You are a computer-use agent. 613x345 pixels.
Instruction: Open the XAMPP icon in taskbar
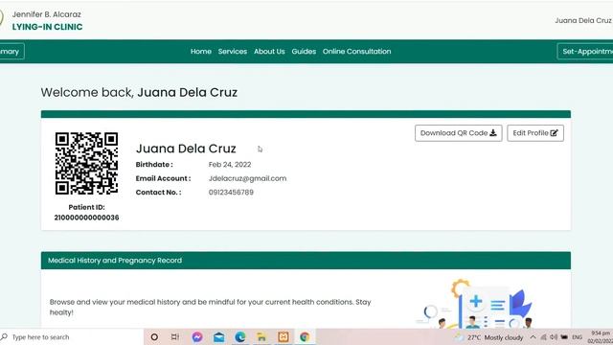pyautogui.click(x=284, y=336)
